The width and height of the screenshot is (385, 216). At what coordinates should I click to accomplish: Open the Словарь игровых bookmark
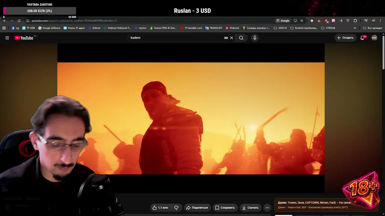pos(256,28)
